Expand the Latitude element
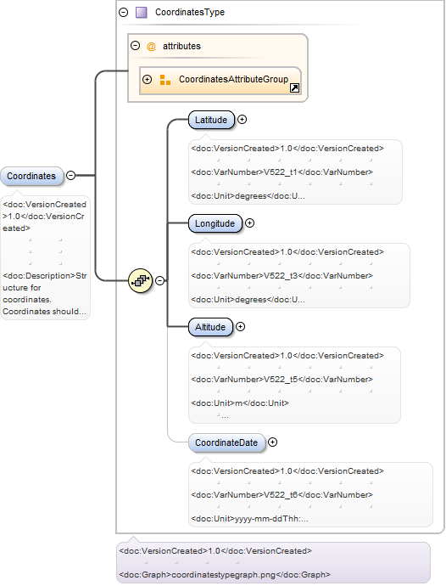Image resolution: width=446 pixels, height=586 pixels. (243, 120)
